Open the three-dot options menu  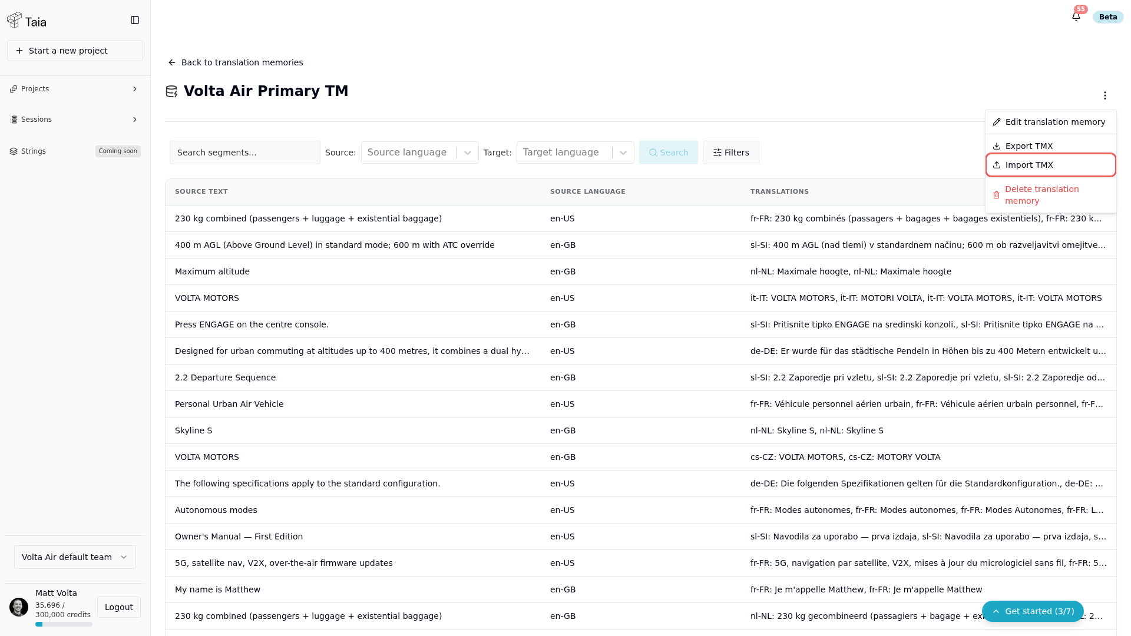1105,95
